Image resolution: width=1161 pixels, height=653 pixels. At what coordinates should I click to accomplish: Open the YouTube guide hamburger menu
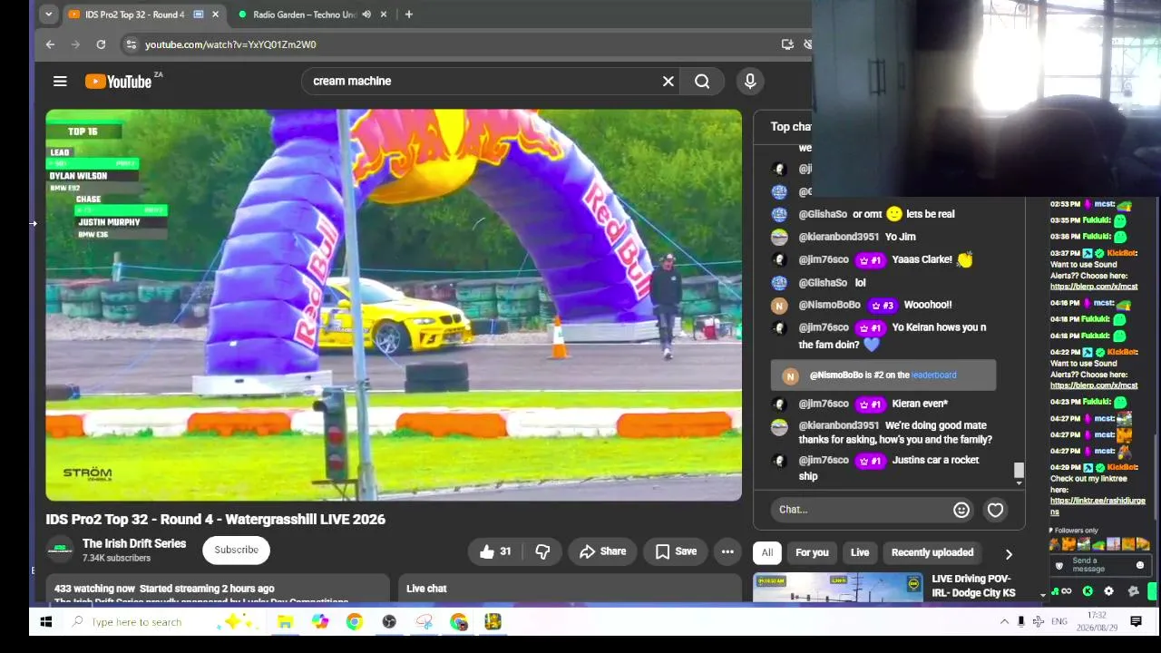(x=60, y=82)
